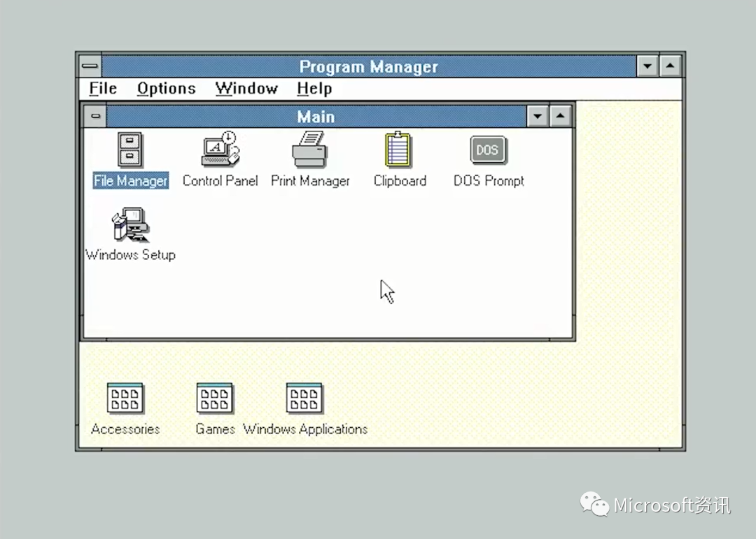Open the Program Manager control-menu box
This screenshot has height=539, width=756.
[90, 66]
